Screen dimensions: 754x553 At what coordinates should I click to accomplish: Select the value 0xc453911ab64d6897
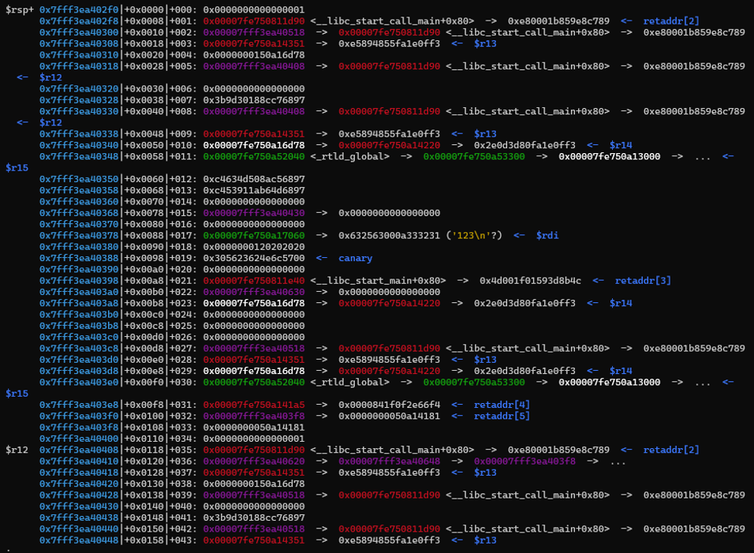click(x=253, y=190)
